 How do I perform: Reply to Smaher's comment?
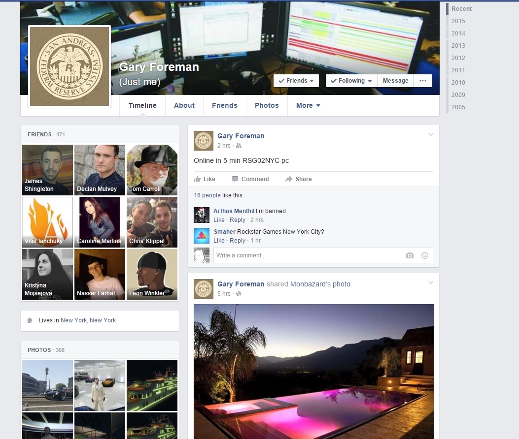[x=238, y=241]
